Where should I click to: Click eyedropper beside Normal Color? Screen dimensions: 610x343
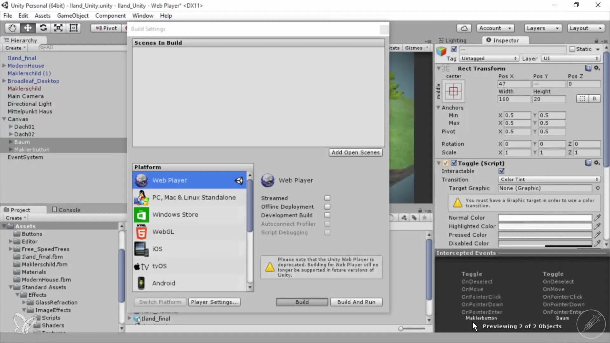597,218
